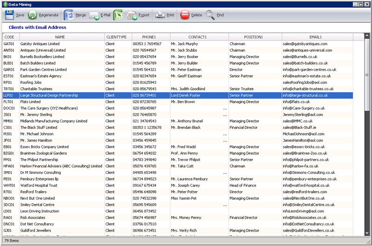Select Midlands Manufacturing Company Limited name

click(x=53, y=121)
